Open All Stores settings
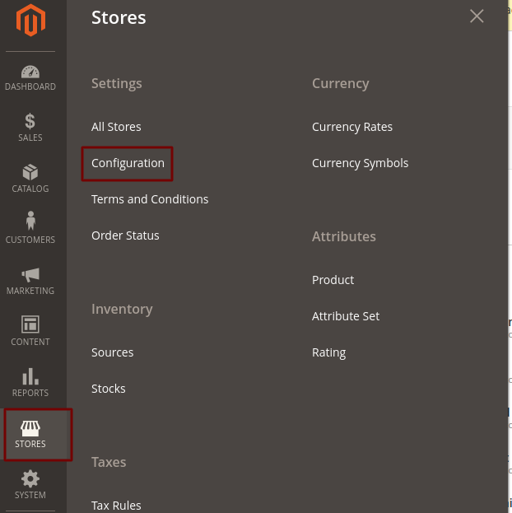512x513 pixels. pos(116,127)
